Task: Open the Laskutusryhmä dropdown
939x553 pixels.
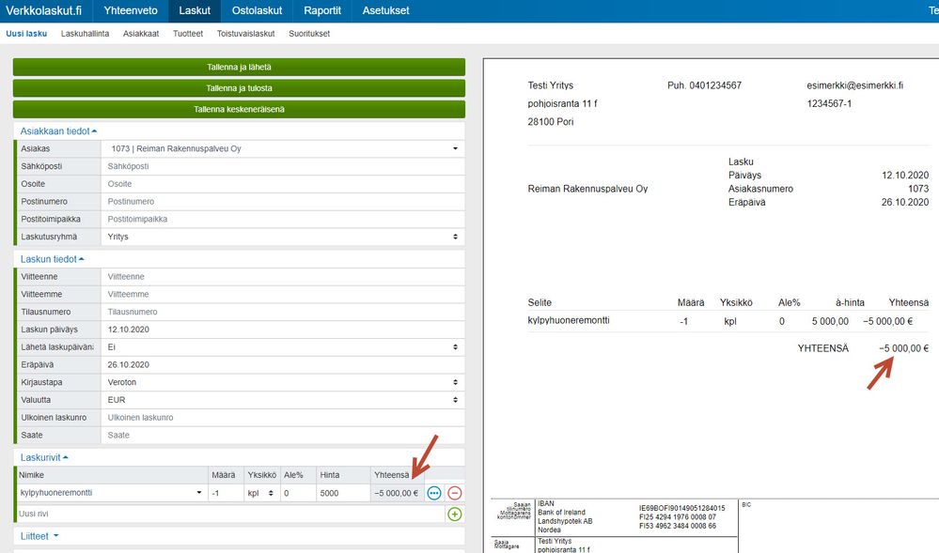Action: pos(282,237)
